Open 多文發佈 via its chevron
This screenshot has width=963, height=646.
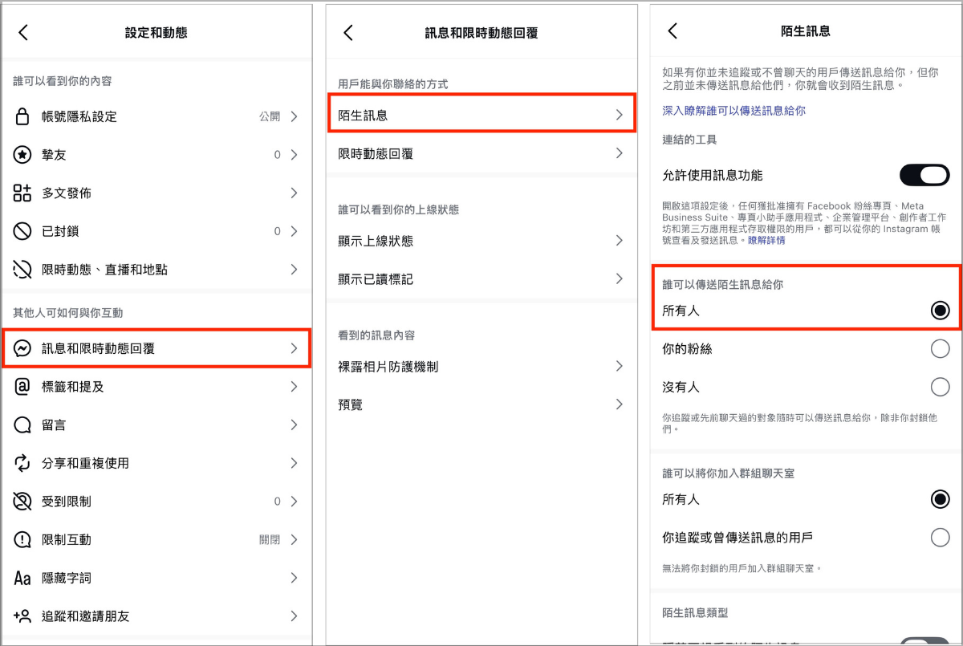coord(294,193)
